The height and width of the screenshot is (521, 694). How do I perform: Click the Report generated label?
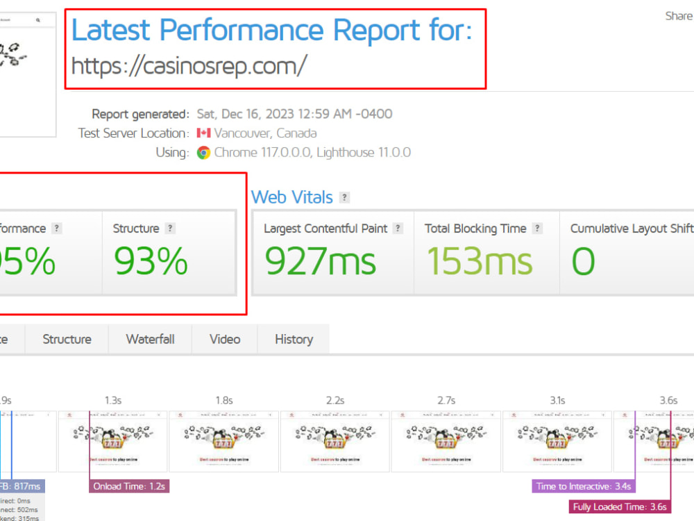(x=140, y=115)
